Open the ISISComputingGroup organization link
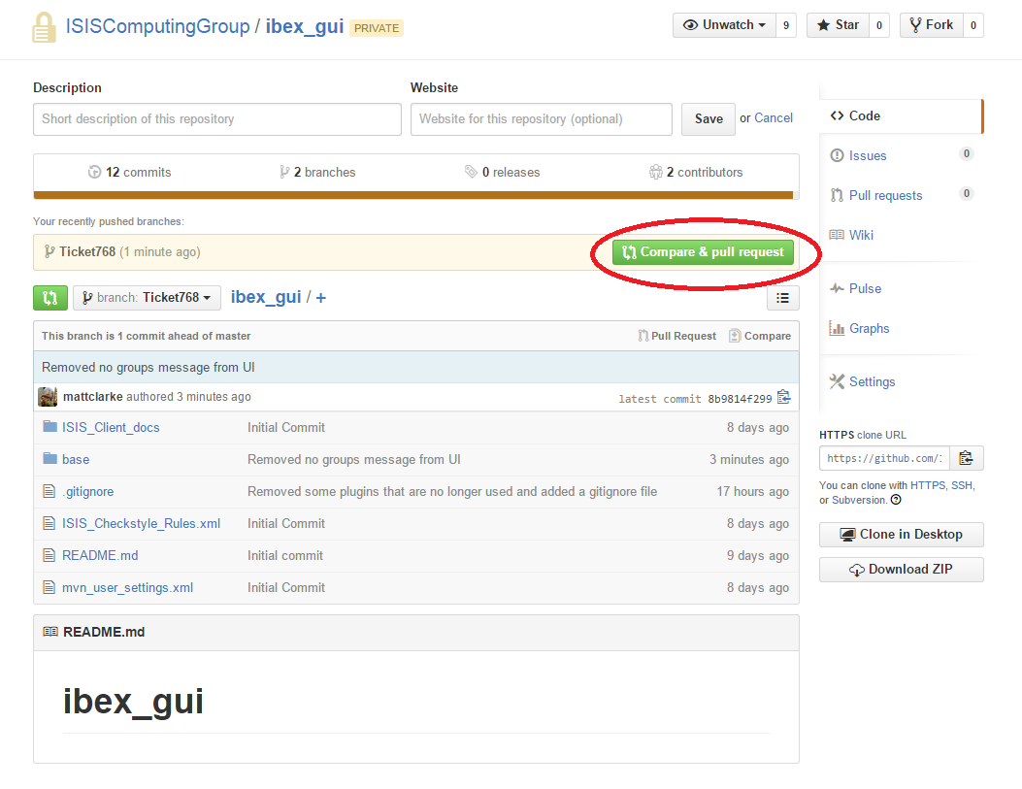Viewport: 1022px width, 789px height. [158, 26]
